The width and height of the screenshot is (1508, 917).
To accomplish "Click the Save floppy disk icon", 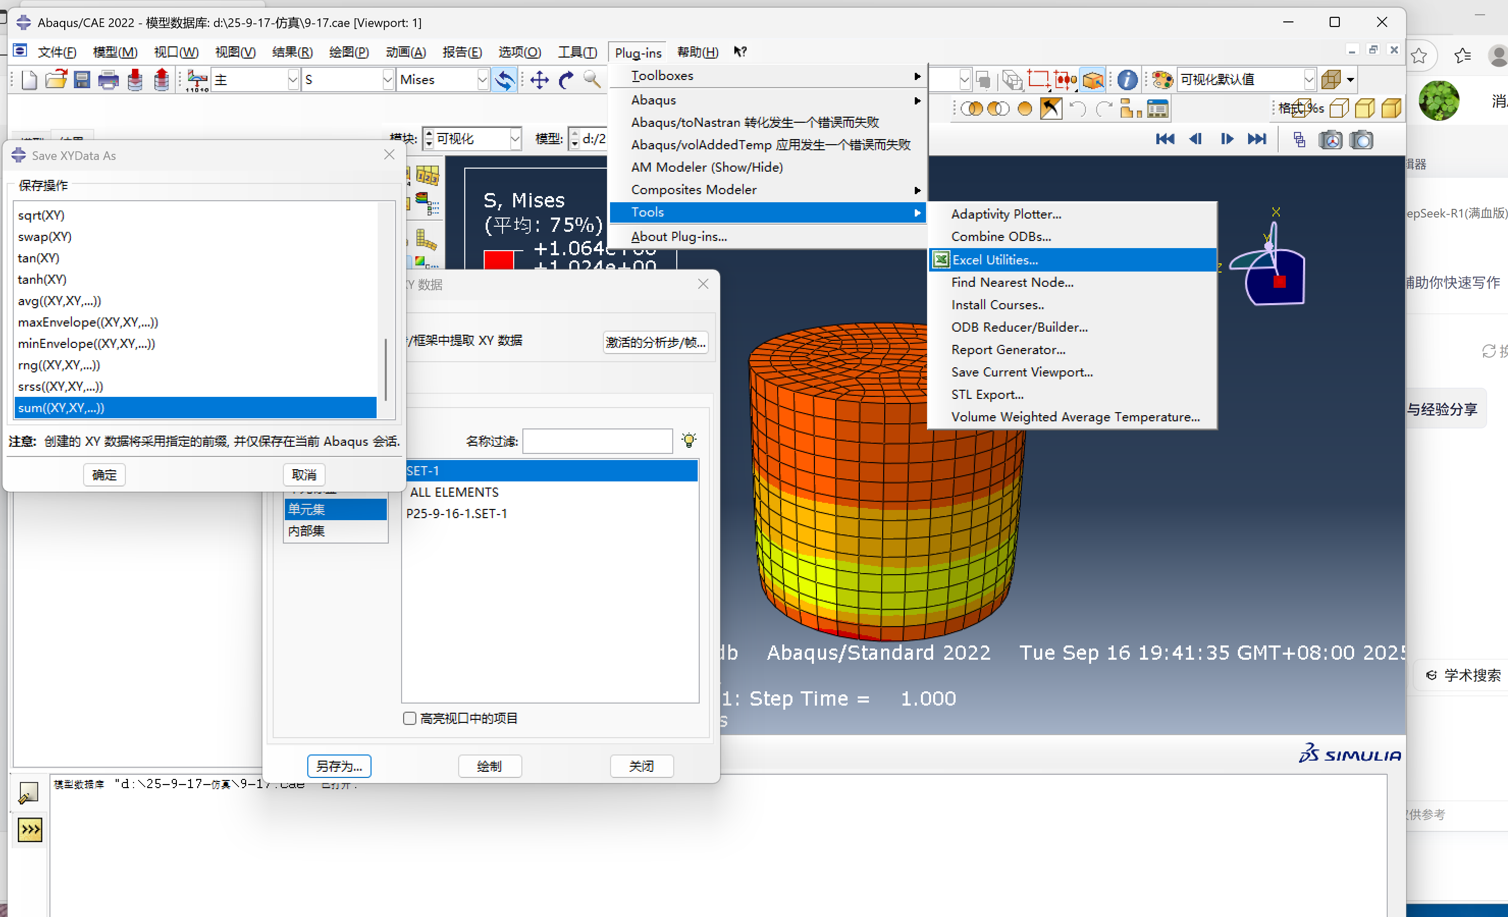I will pyautogui.click(x=82, y=79).
